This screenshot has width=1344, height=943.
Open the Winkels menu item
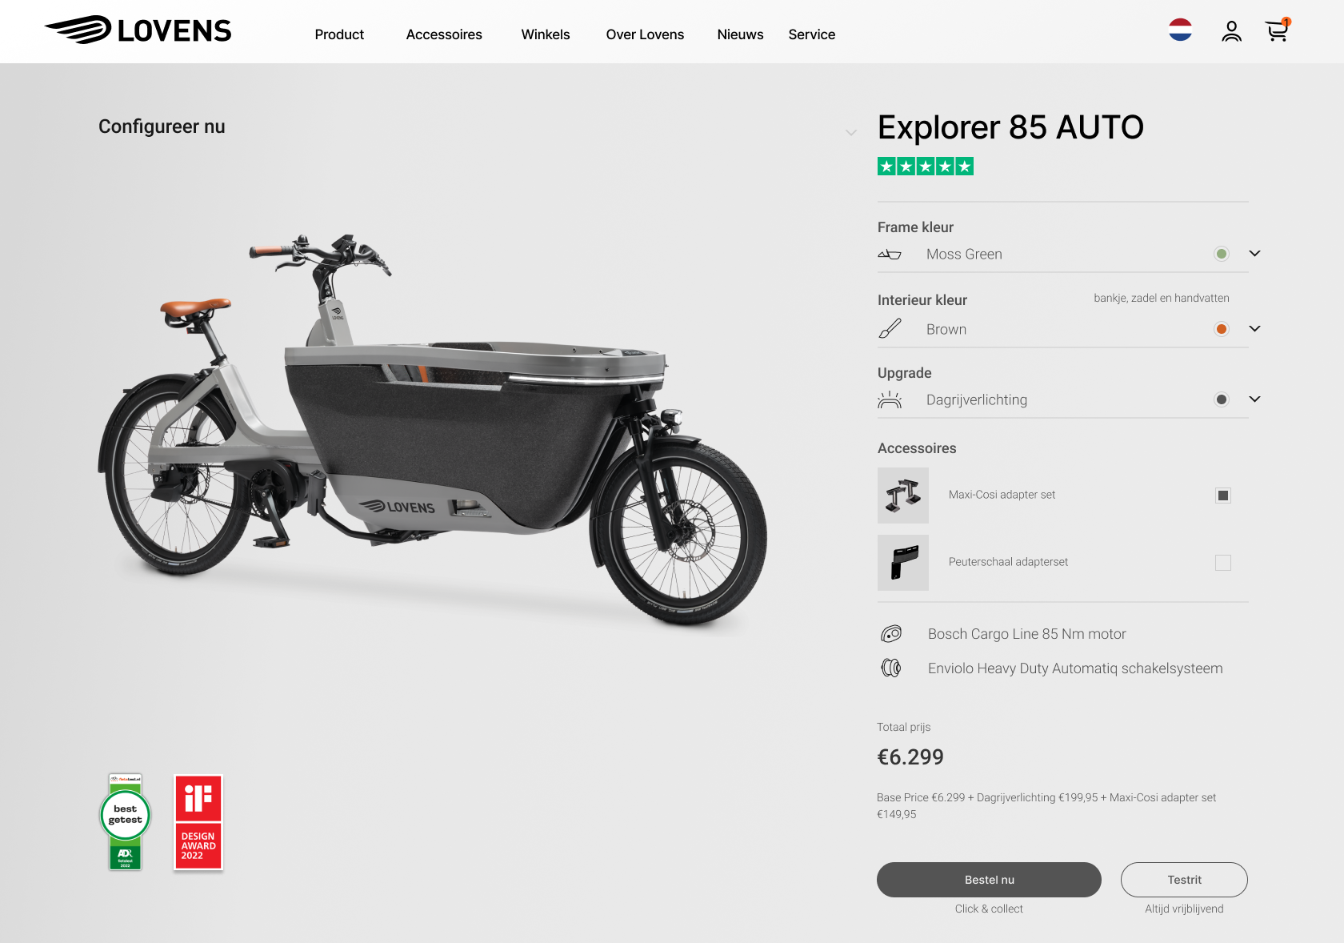tap(546, 34)
